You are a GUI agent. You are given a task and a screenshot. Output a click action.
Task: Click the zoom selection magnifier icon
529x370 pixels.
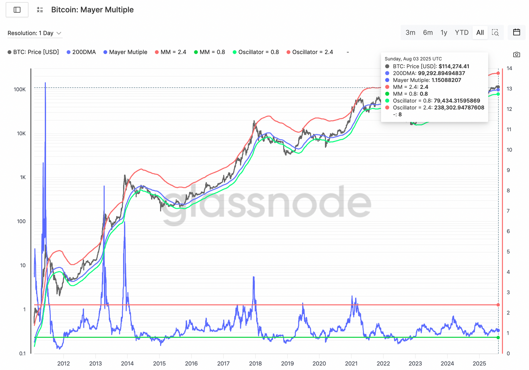tap(495, 33)
